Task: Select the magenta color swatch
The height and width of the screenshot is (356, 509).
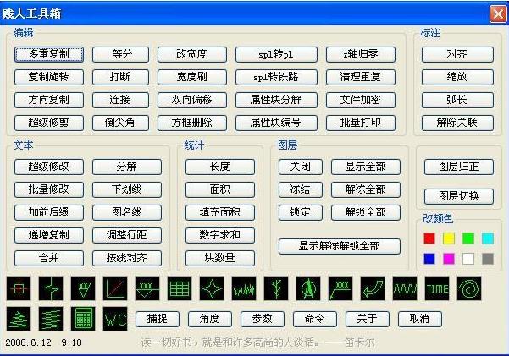Action: (449, 258)
